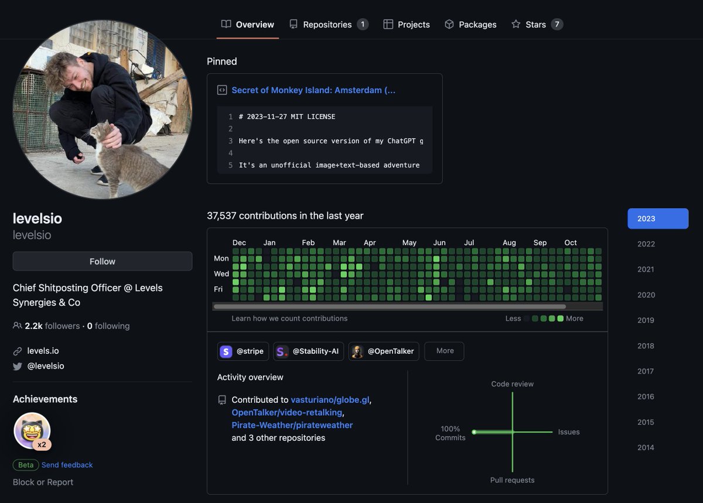Screen dimensions: 703x503
Task: Click the repo icon in Activity overview
Action: (x=222, y=400)
